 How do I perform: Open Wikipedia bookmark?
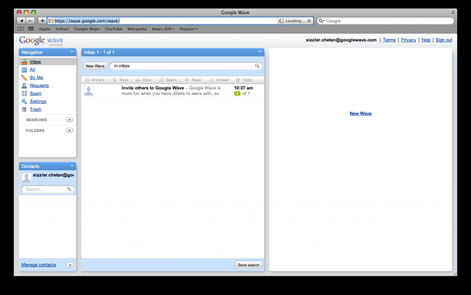pyautogui.click(x=137, y=29)
